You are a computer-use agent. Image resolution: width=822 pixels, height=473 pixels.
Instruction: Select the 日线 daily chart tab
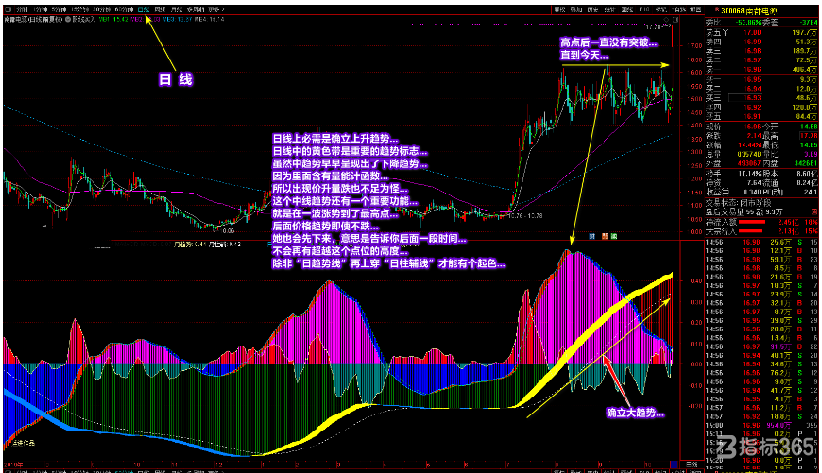pyautogui.click(x=144, y=9)
